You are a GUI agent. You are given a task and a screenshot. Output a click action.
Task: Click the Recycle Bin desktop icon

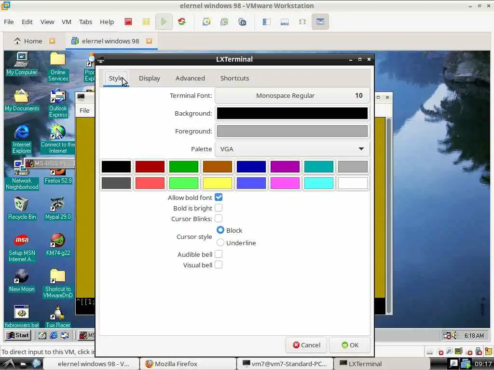22,208
